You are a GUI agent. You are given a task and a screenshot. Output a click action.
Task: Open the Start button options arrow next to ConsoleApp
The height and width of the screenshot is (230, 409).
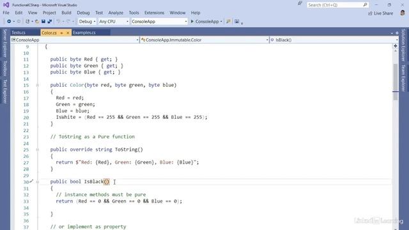[221, 21]
